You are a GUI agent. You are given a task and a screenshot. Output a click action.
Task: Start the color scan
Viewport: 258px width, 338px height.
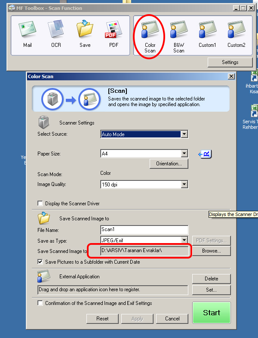[212, 313]
